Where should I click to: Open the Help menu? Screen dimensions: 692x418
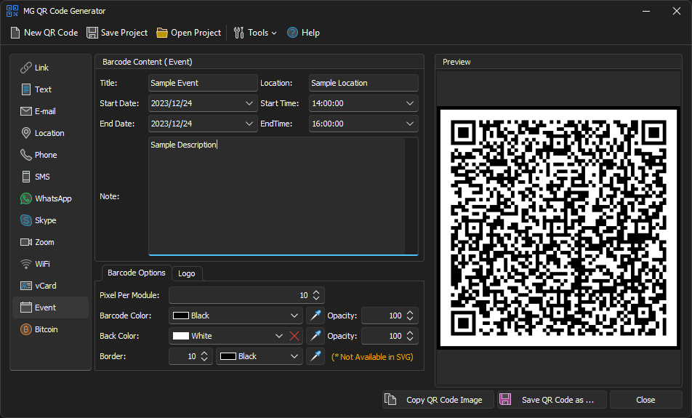pyautogui.click(x=303, y=33)
